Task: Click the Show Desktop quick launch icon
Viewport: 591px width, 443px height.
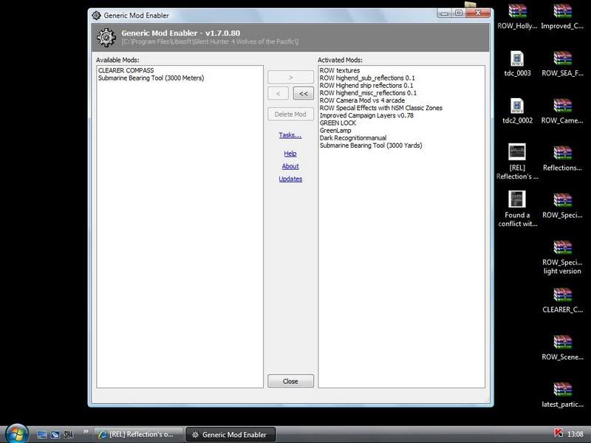Action: [42, 434]
